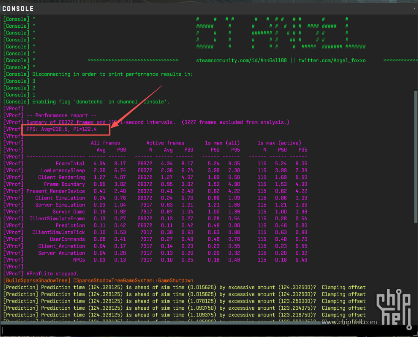Click the FrameTotal row label
The height and width of the screenshot is (337, 418).
tap(70, 164)
